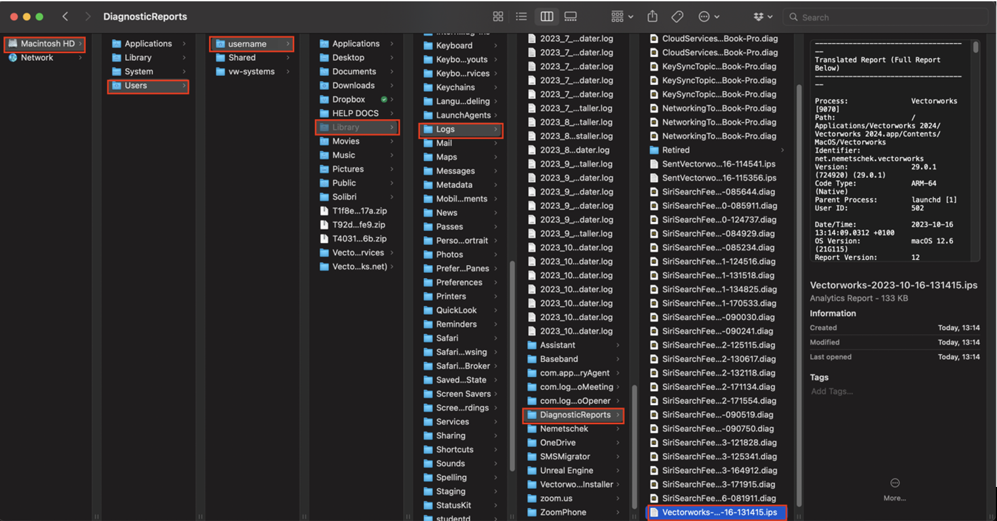Click the back navigation chevron
Image resolution: width=997 pixels, height=521 pixels.
65,16
